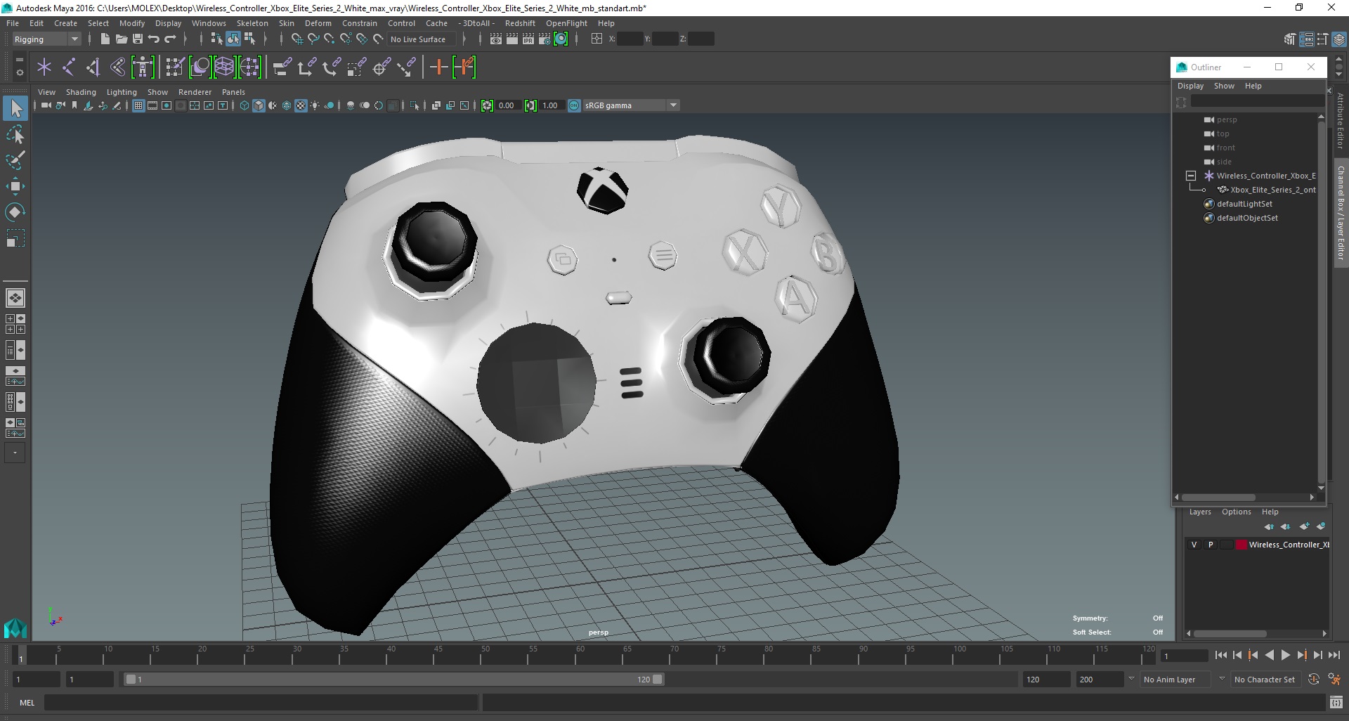Toggle the viewport grid display
This screenshot has height=721, width=1349.
[138, 105]
